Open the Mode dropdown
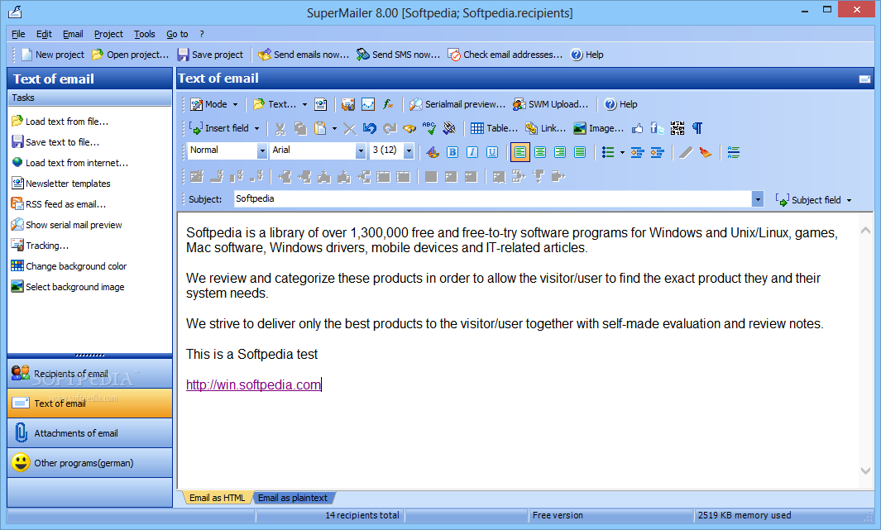Image resolution: width=881 pixels, height=530 pixels. [x=213, y=104]
